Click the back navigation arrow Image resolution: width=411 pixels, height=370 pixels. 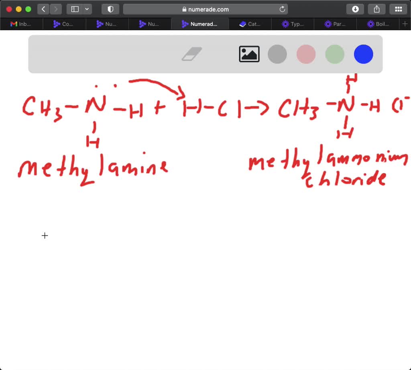43,9
